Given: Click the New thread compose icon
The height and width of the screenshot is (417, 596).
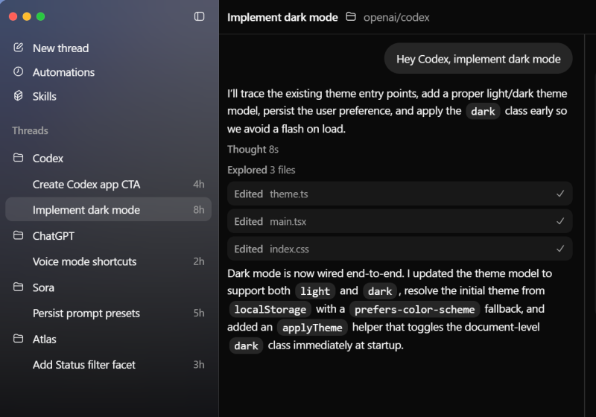Looking at the screenshot, I should coord(19,48).
